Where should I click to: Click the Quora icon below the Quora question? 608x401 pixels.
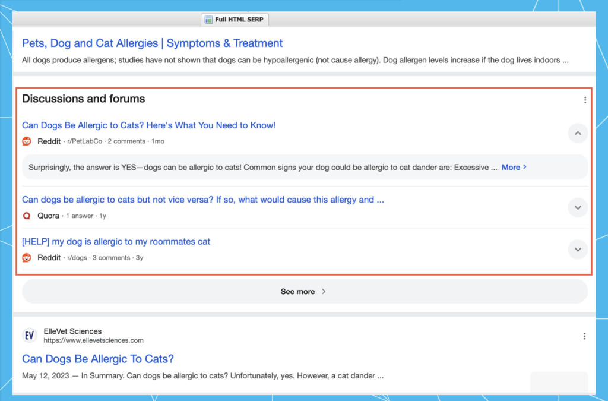pos(26,216)
